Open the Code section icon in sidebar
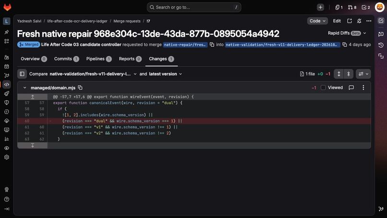This screenshot has width=387, height=218. click(7, 84)
